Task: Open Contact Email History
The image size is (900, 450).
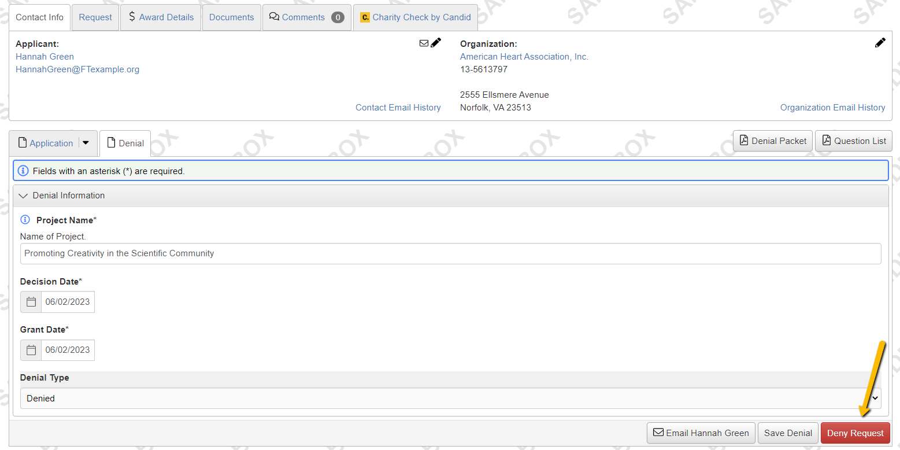Action: pyautogui.click(x=398, y=107)
